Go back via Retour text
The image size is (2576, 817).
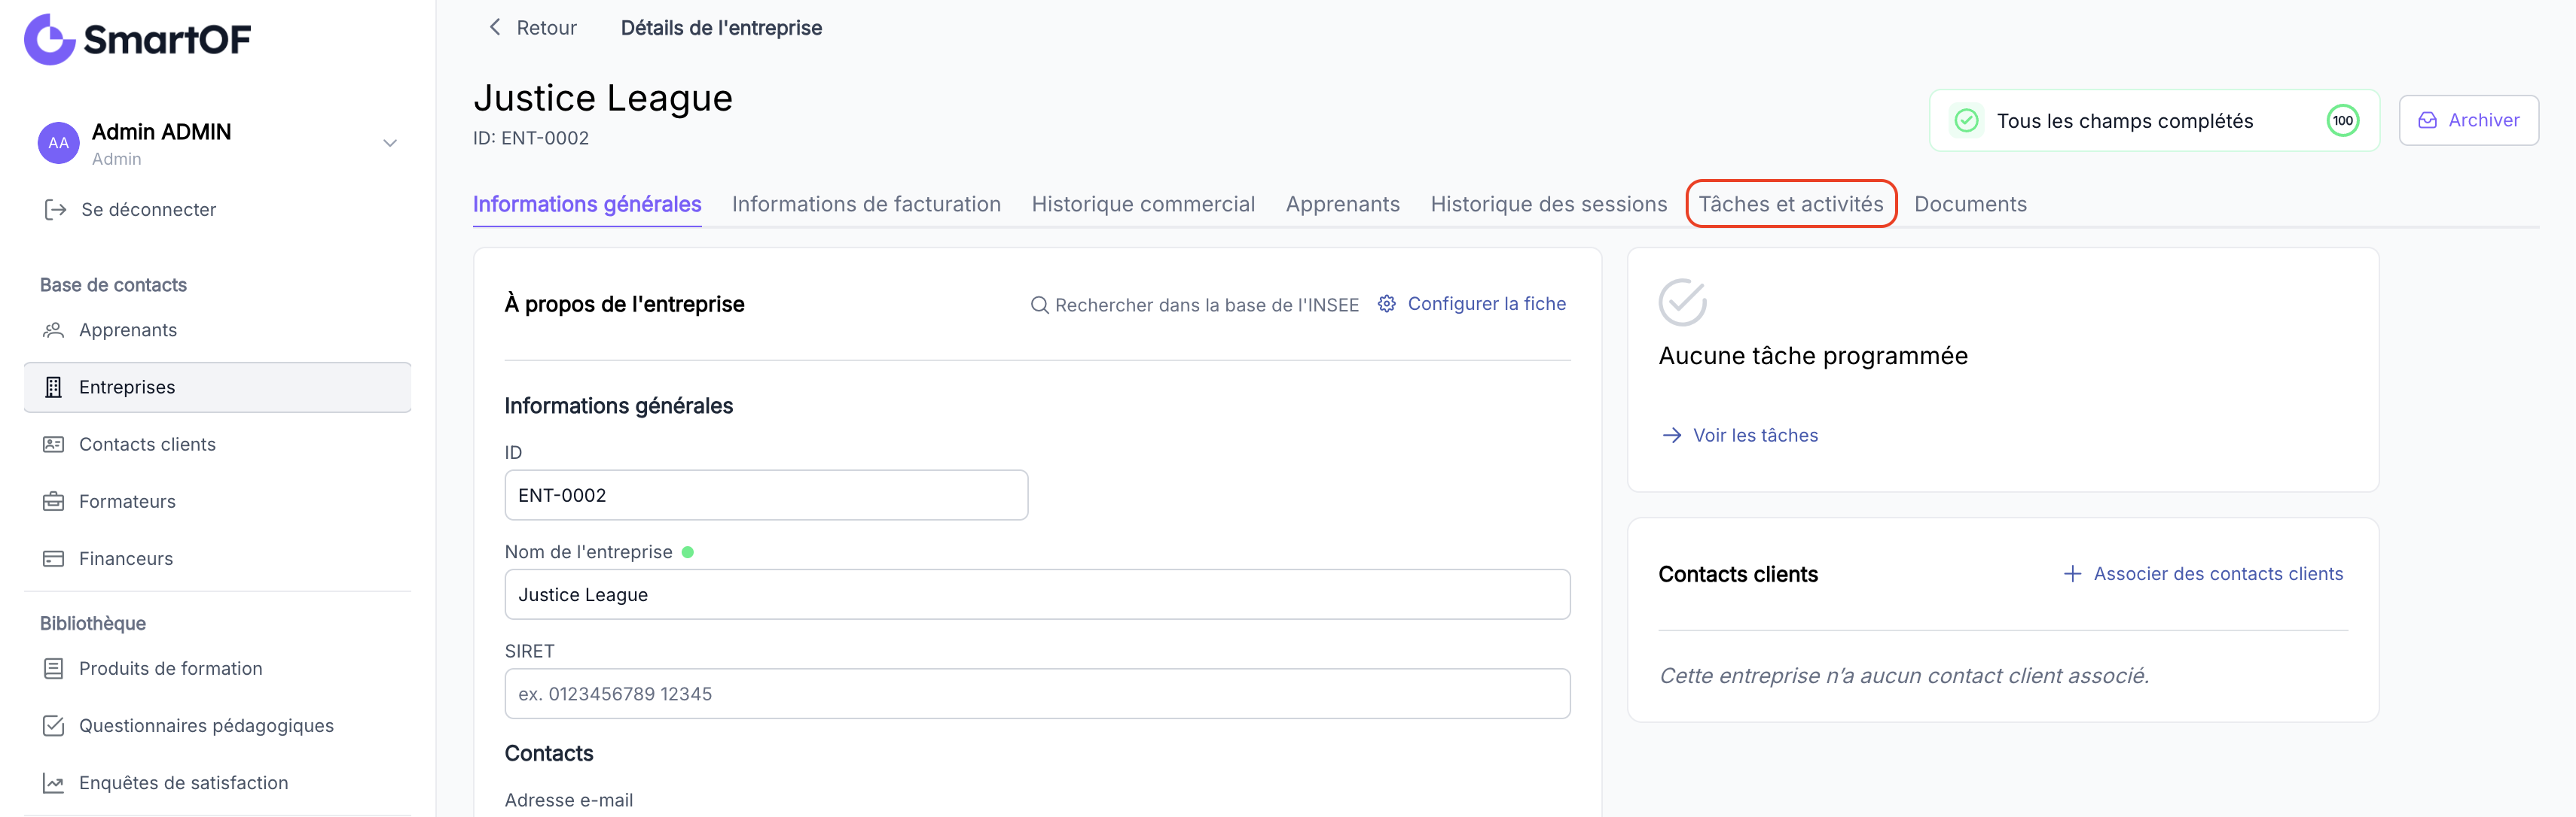pyautogui.click(x=546, y=28)
